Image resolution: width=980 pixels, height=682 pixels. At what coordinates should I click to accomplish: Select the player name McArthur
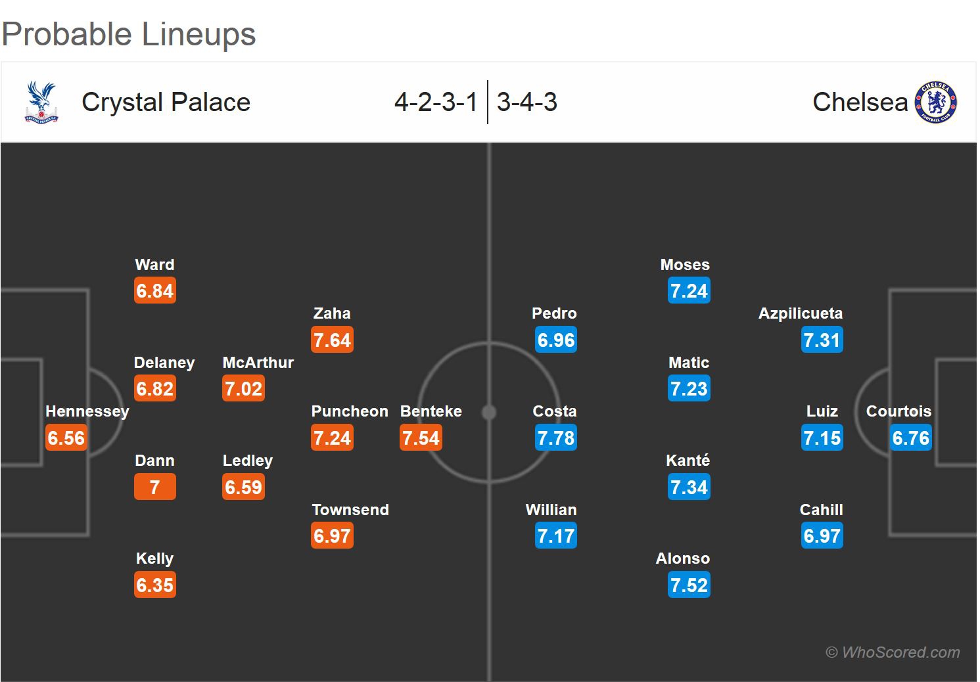coord(258,363)
